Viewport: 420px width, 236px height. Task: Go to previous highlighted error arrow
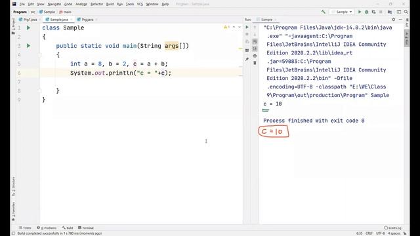[x=234, y=27]
